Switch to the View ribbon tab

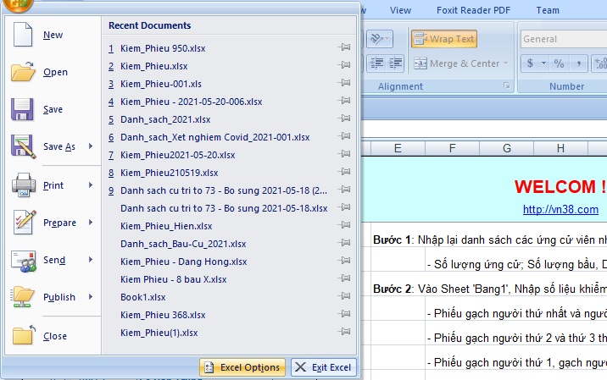pos(400,10)
